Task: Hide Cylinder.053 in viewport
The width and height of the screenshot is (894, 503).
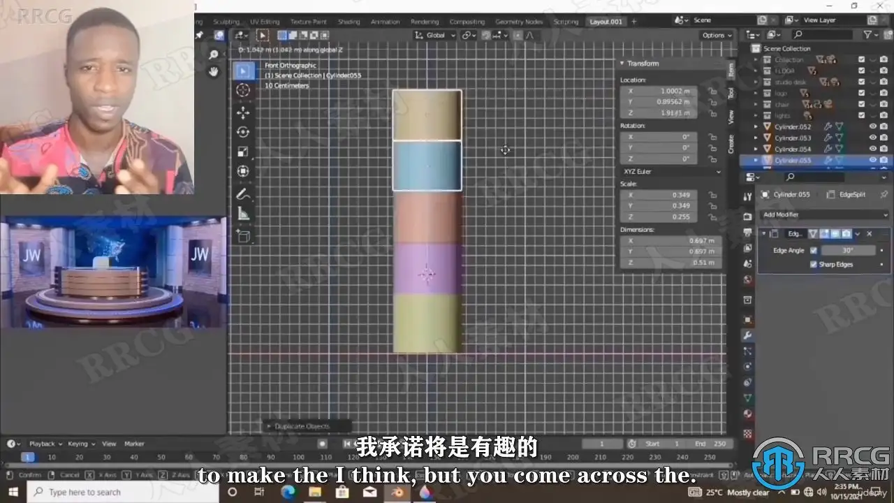Action: click(x=872, y=138)
